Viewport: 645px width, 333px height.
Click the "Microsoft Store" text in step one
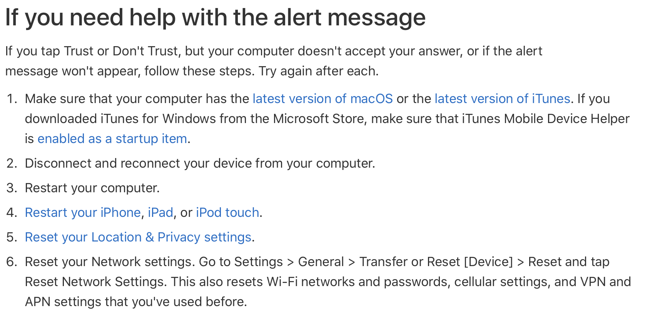pyautogui.click(x=319, y=119)
